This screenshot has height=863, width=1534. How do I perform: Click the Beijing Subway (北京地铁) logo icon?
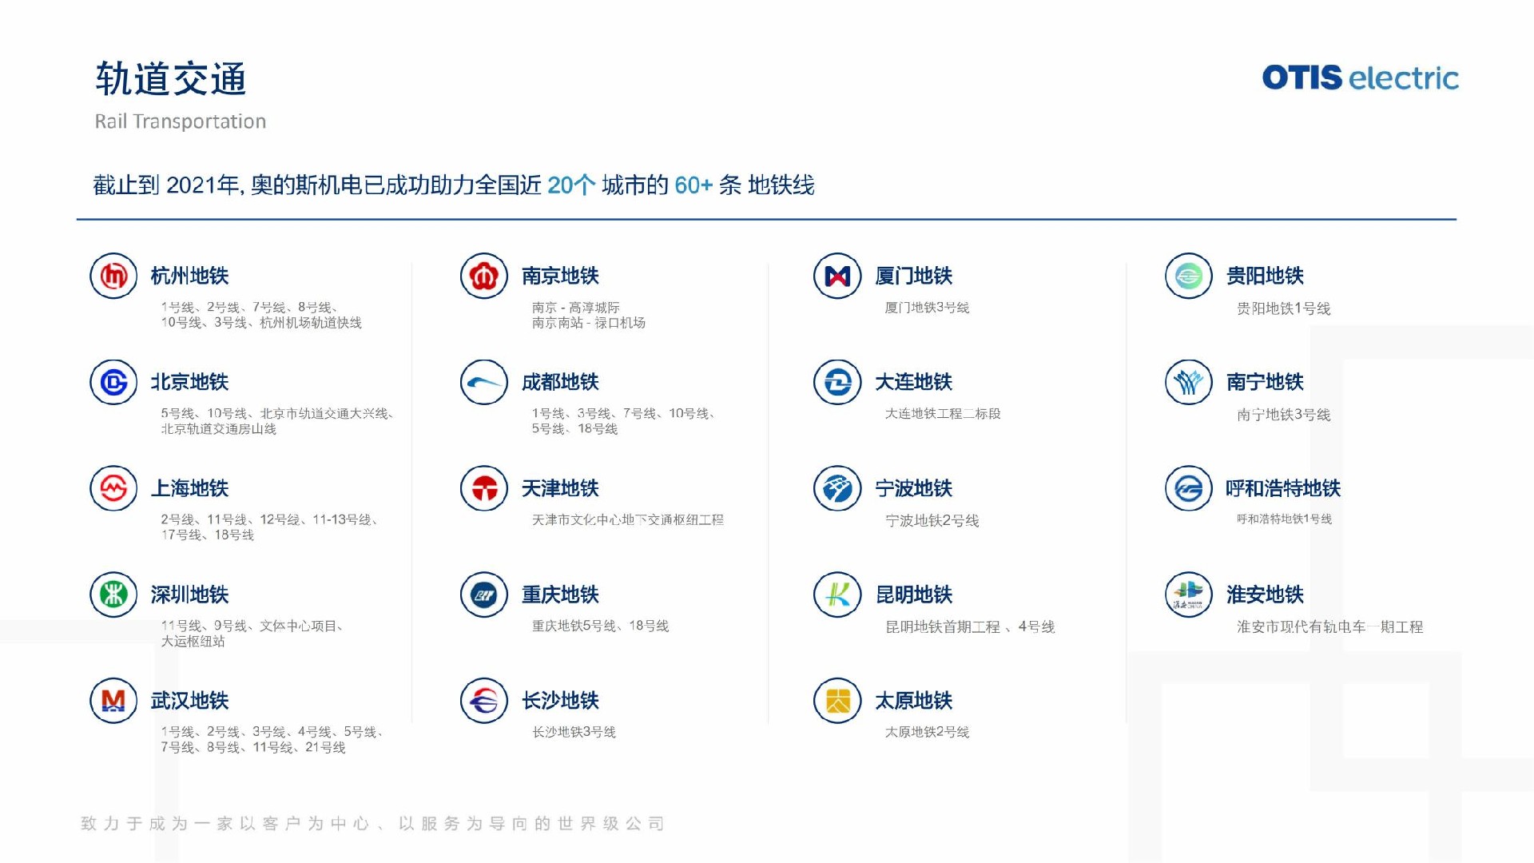pos(113,382)
